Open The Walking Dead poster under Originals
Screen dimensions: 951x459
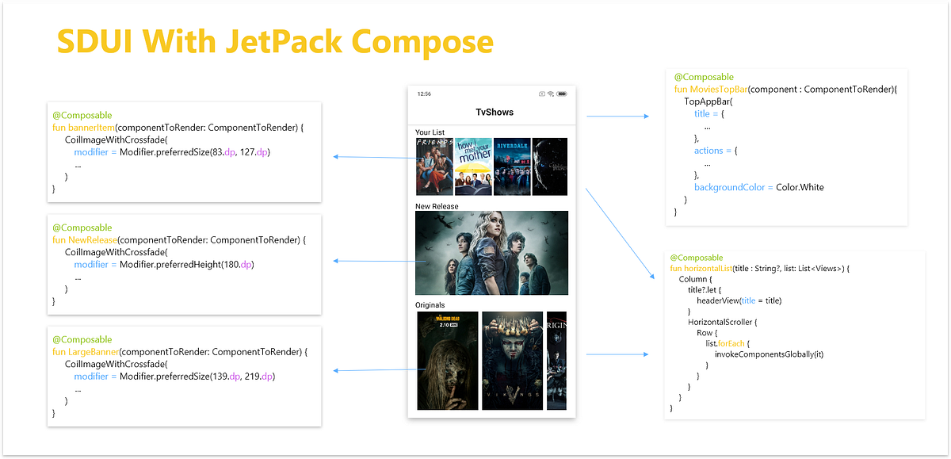(448, 360)
